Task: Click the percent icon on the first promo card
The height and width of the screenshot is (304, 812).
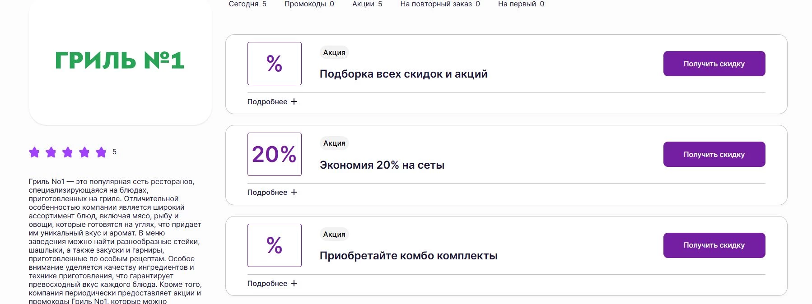Action: (274, 64)
